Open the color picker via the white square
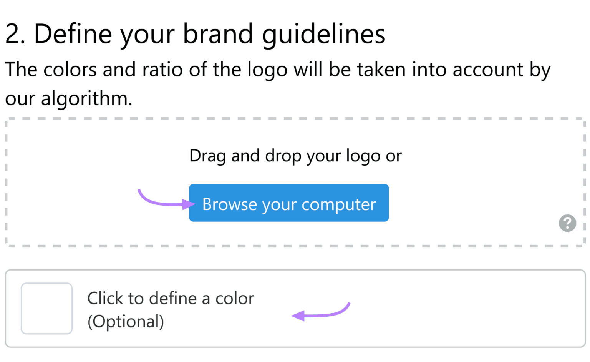Viewport: 590px width, 362px height. coord(46,308)
